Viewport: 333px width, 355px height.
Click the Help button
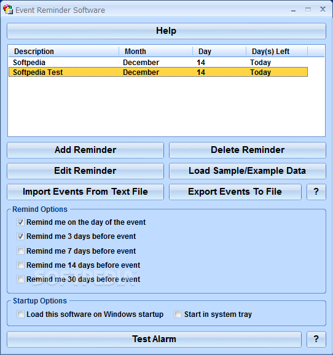[x=166, y=31]
